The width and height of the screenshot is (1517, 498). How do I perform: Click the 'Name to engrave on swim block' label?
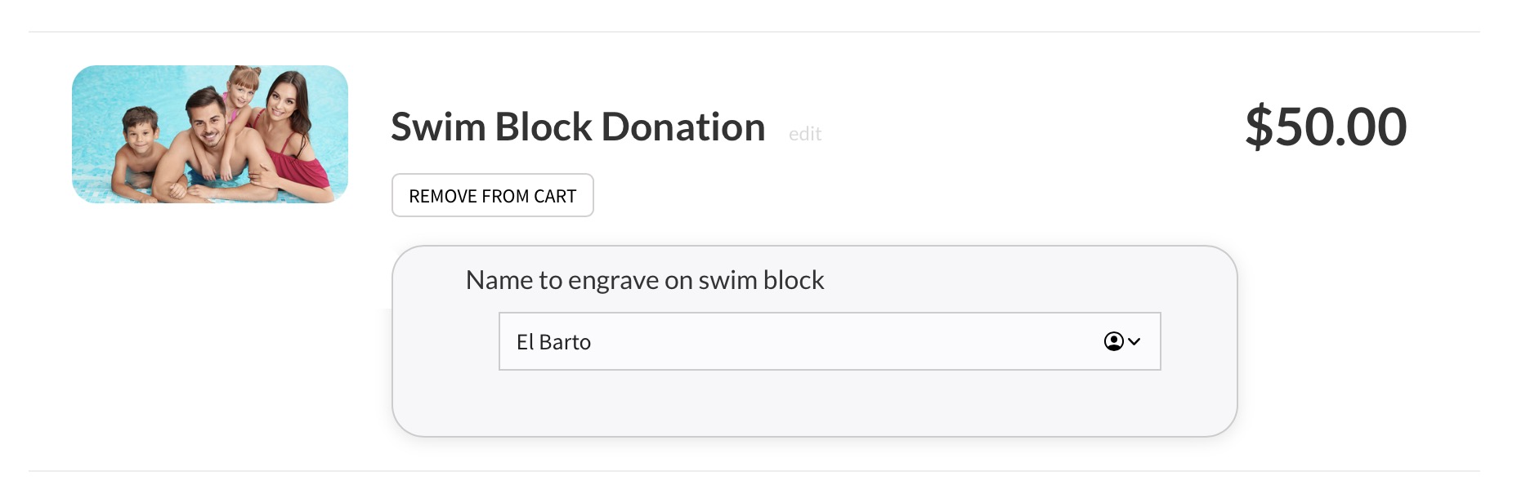[644, 280]
